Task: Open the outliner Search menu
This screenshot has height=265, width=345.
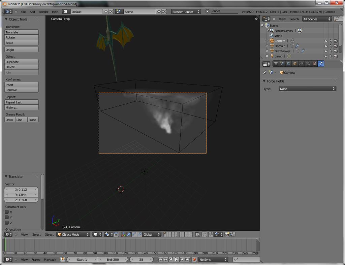Action: coord(294,19)
